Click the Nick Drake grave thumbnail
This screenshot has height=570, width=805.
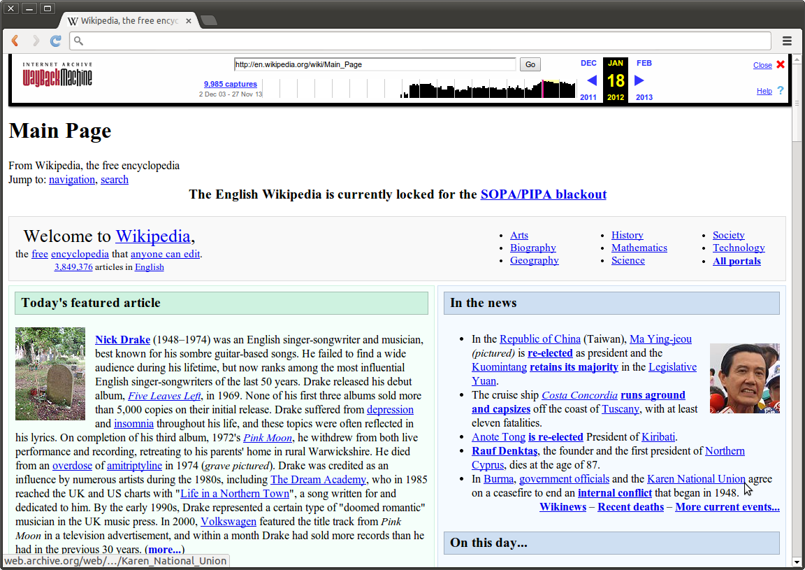50,373
